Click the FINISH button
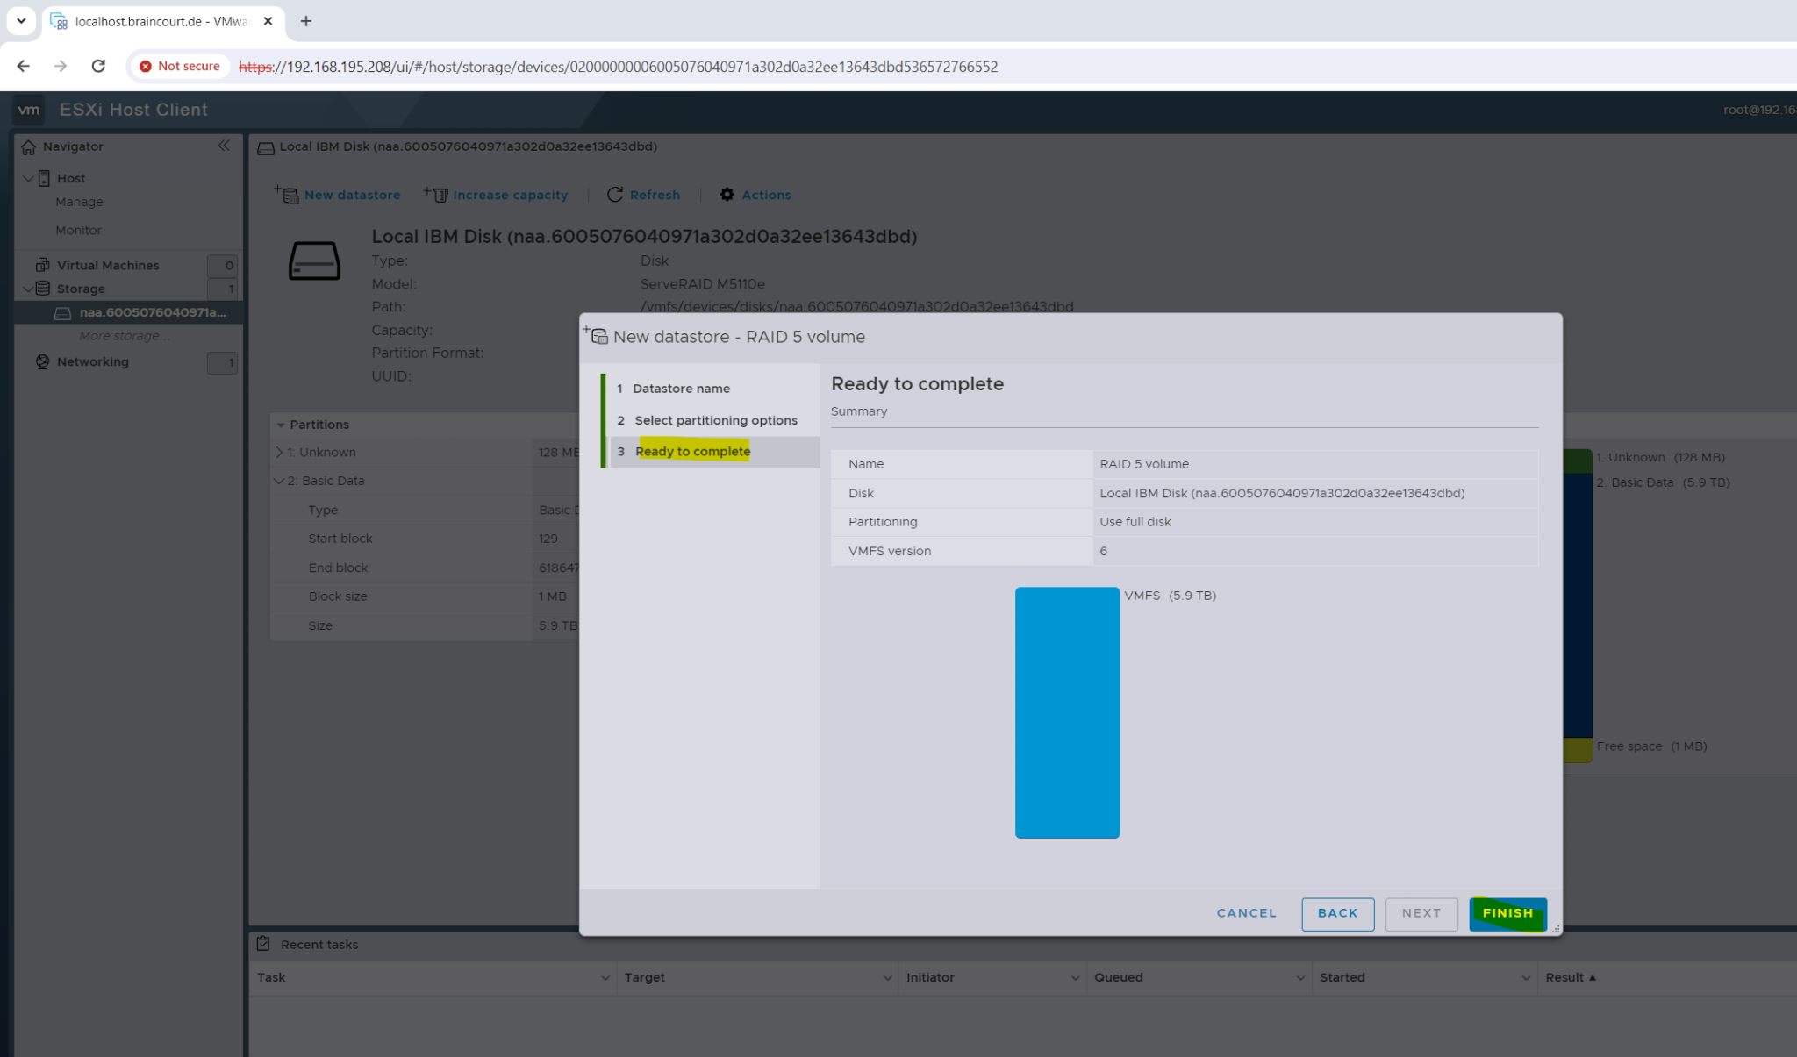The height and width of the screenshot is (1057, 1797). click(1507, 913)
